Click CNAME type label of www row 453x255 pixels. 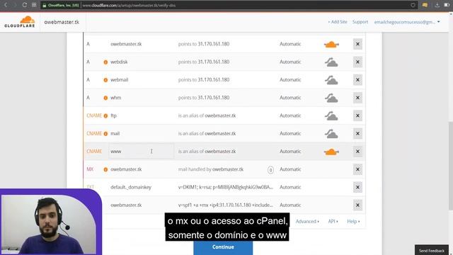click(94, 152)
